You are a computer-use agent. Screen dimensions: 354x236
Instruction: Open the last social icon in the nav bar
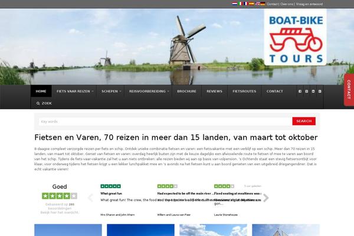point(320,91)
